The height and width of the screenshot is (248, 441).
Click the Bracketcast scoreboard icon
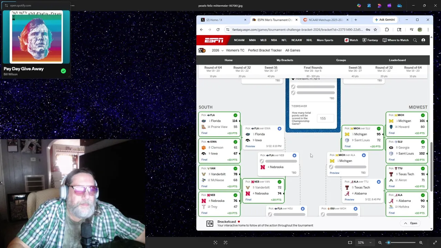click(x=209, y=224)
